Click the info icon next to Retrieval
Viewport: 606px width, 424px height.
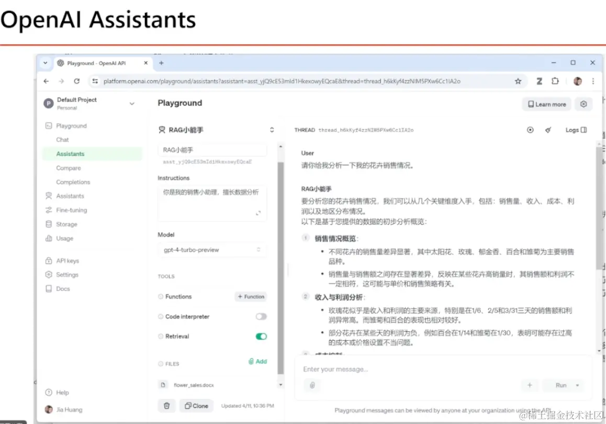tap(161, 336)
